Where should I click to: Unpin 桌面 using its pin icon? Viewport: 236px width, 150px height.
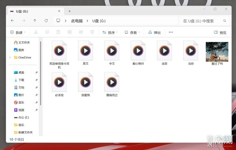36,73
